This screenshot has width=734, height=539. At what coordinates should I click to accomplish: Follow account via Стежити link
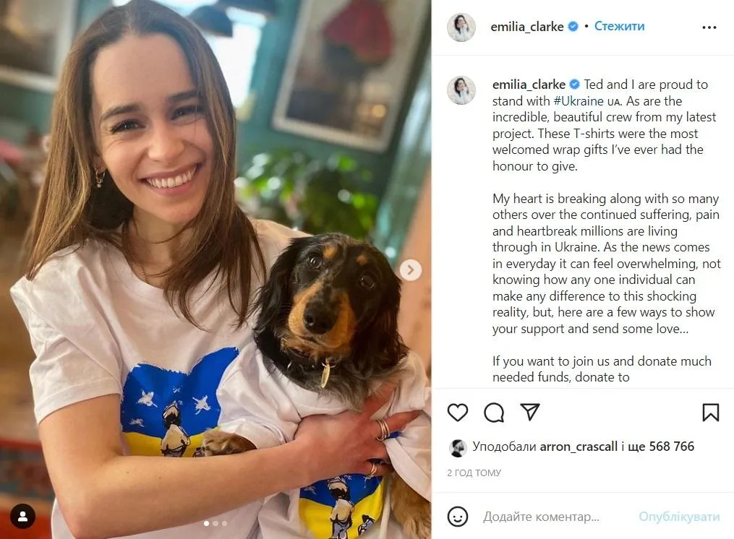click(x=619, y=26)
